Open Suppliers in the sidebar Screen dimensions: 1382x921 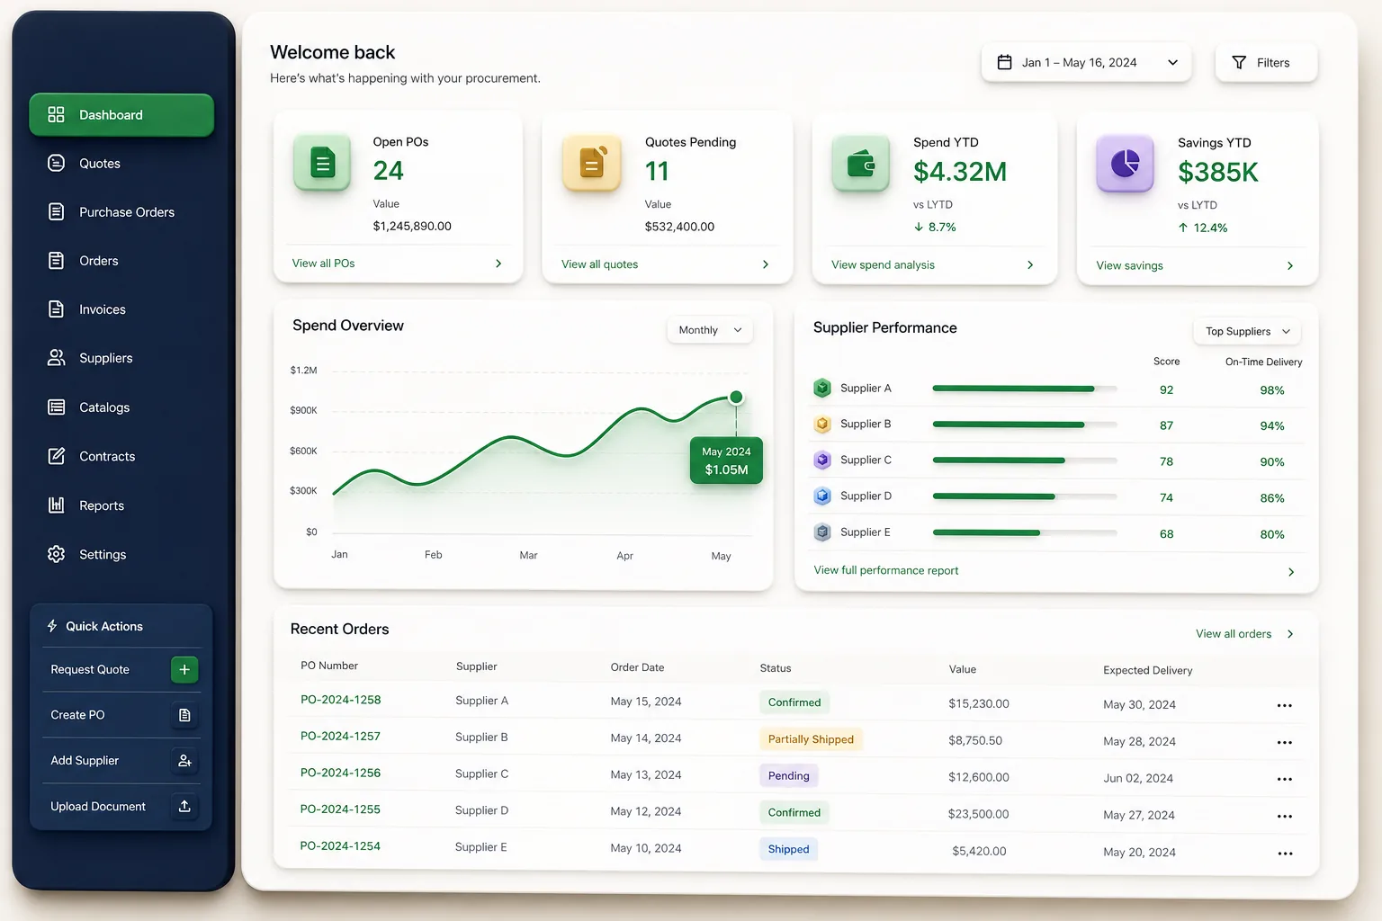point(121,357)
